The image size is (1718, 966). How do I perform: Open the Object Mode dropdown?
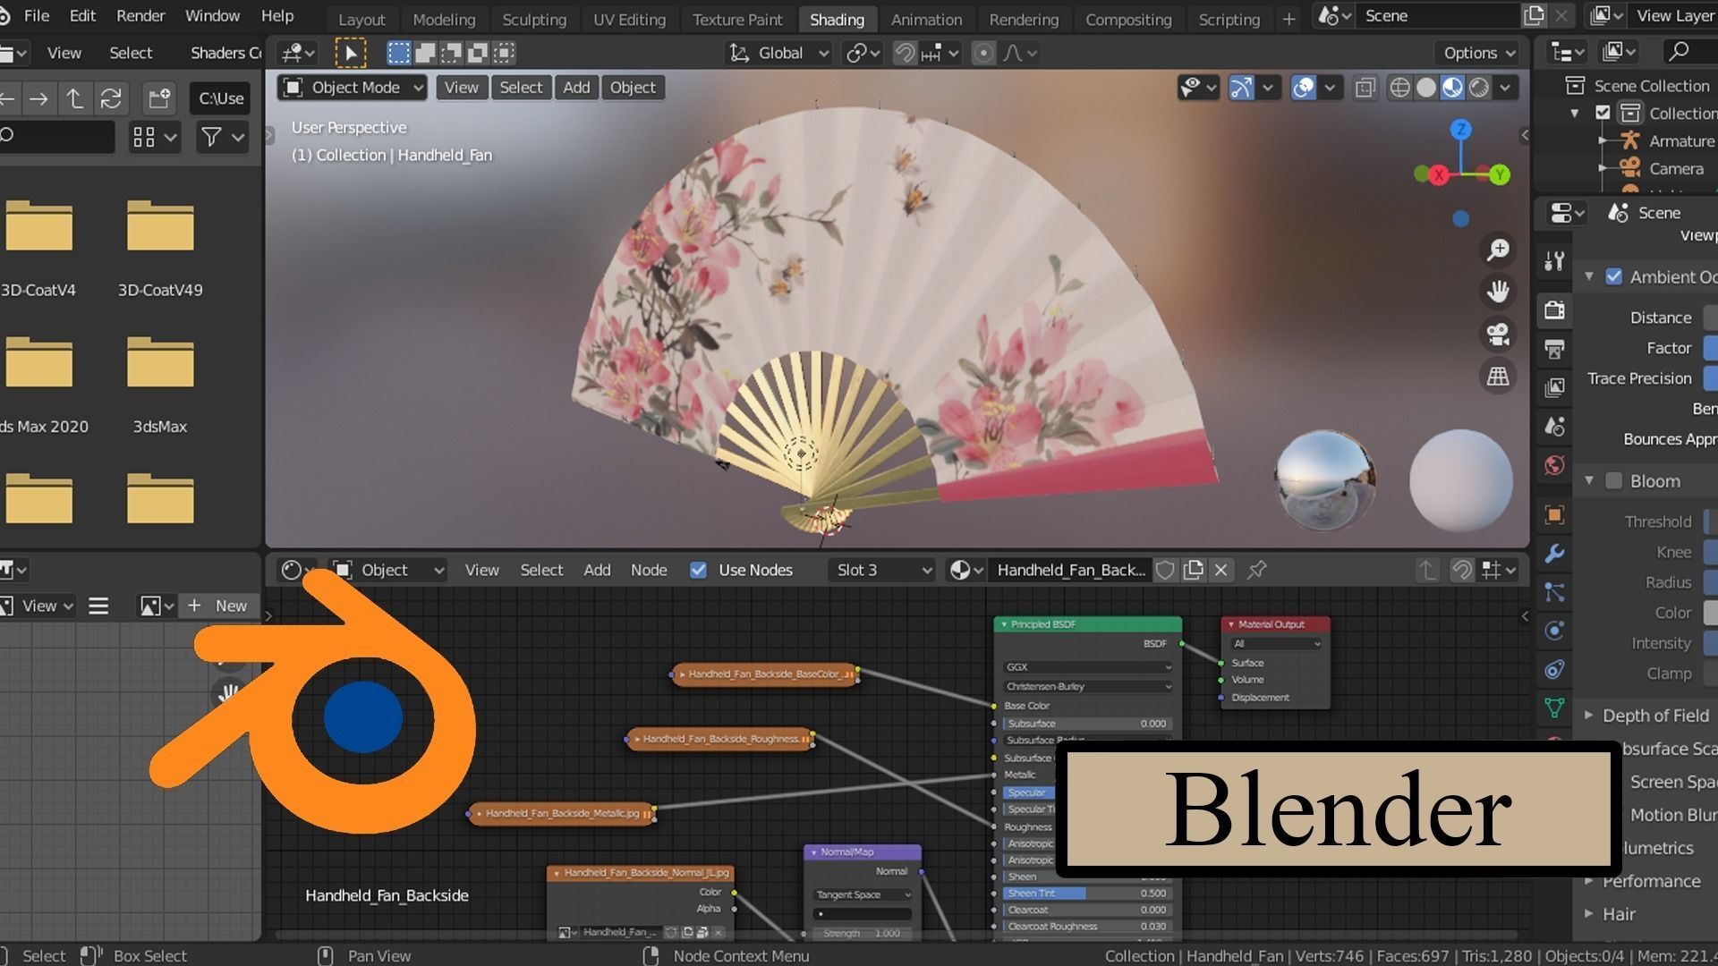pyautogui.click(x=353, y=88)
